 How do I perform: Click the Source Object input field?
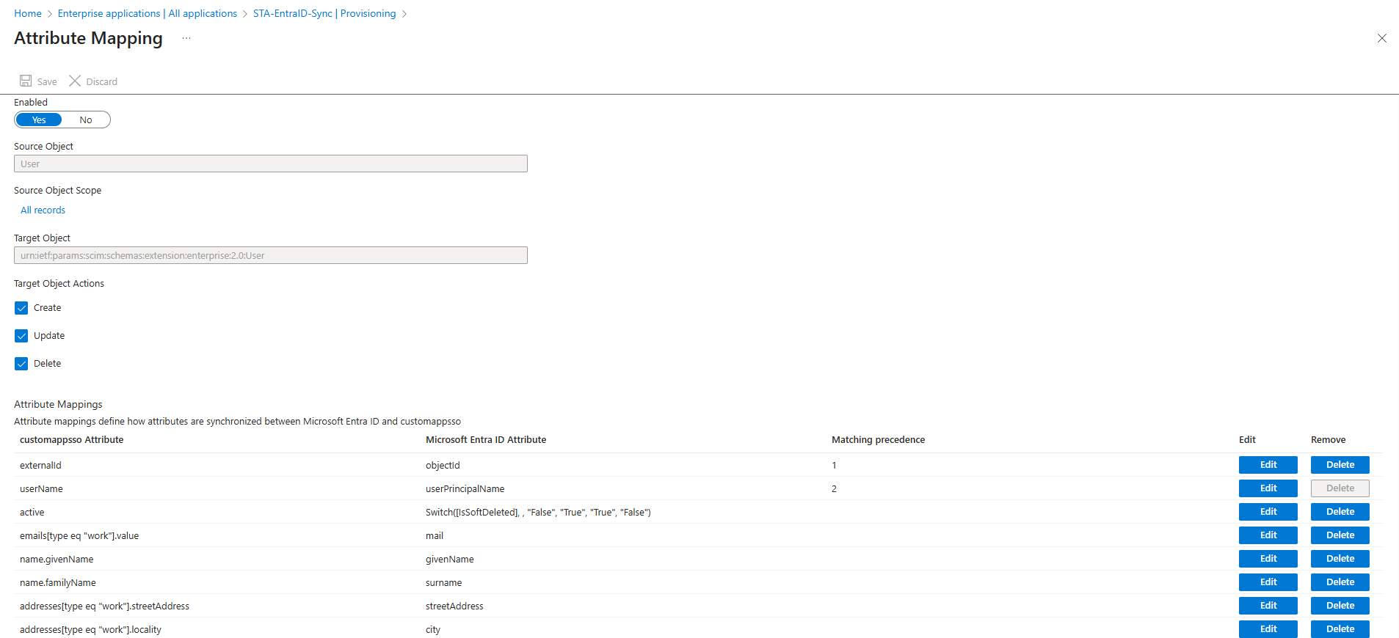tap(270, 164)
